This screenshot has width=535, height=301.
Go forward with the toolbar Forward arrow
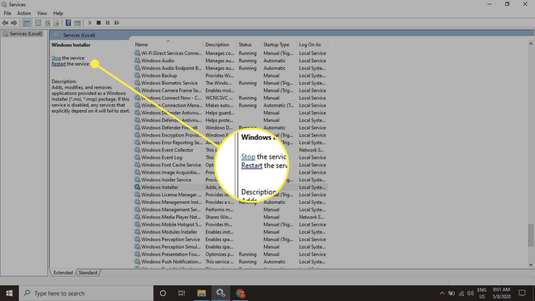14,23
